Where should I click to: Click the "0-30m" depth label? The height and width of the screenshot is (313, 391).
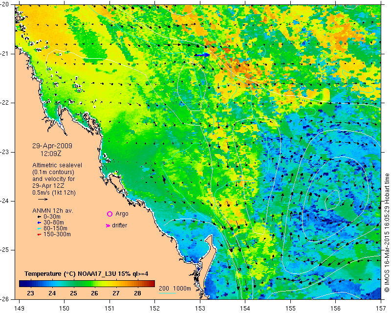52,217
